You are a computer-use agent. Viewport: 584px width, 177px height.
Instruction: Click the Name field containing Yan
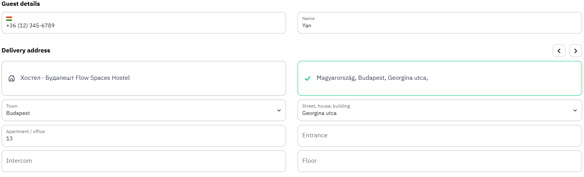click(x=440, y=23)
